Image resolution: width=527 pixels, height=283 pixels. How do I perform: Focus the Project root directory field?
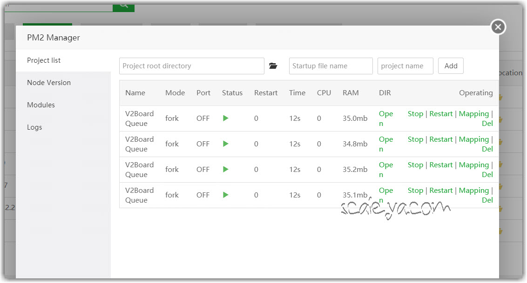click(x=191, y=66)
